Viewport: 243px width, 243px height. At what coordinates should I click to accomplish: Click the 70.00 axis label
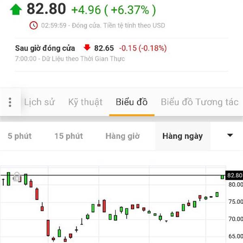(x=236, y=219)
